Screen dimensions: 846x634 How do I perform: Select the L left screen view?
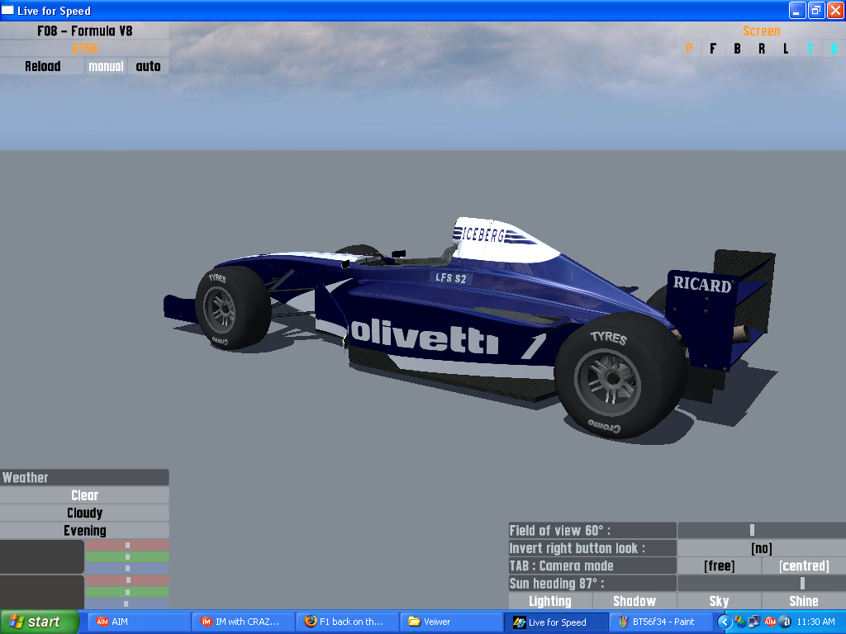[x=786, y=49]
